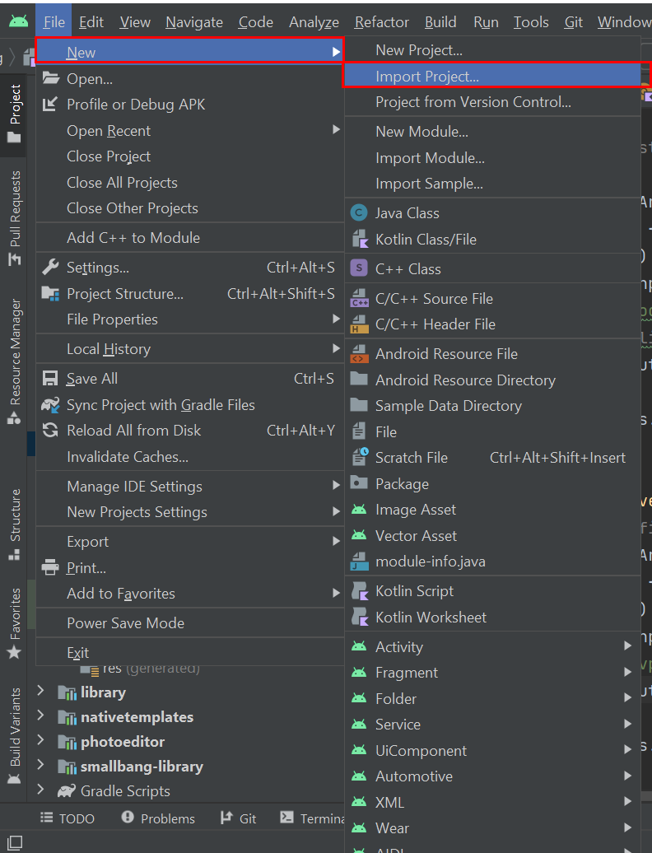The image size is (652, 853).
Task: Click the Android Studio logo icon
Action: (18, 22)
